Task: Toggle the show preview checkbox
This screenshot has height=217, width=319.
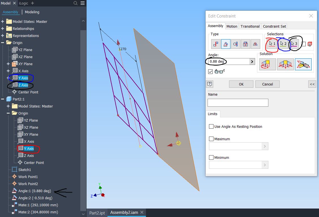Action: 211,72
